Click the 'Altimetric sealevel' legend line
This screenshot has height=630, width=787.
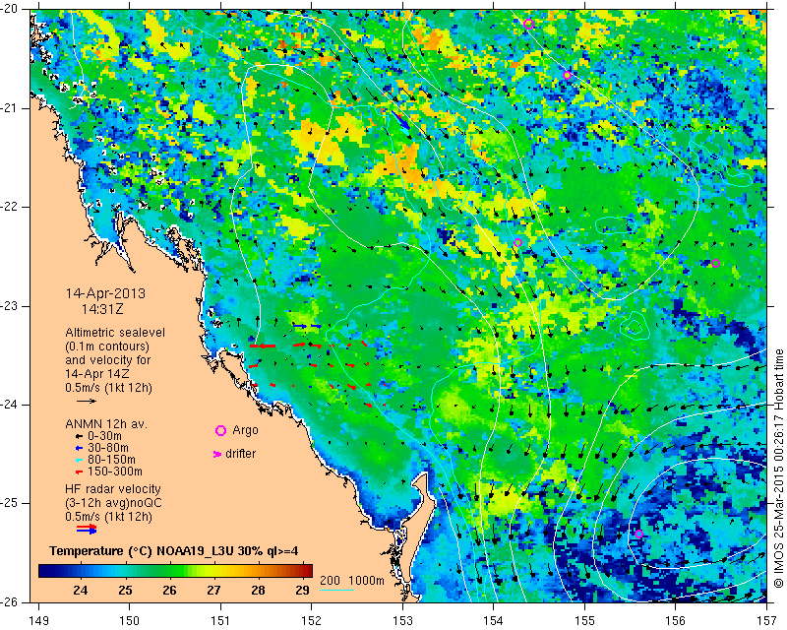click(x=115, y=333)
